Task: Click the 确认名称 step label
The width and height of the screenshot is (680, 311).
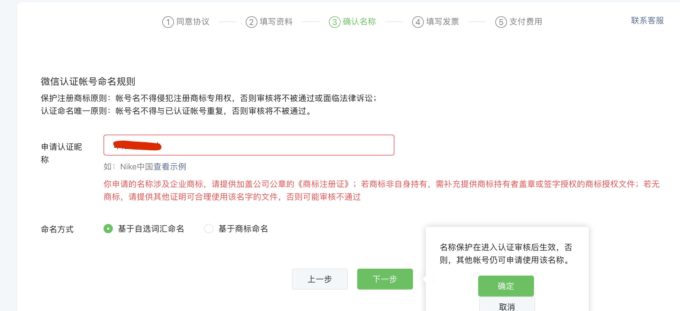Action: click(x=359, y=21)
